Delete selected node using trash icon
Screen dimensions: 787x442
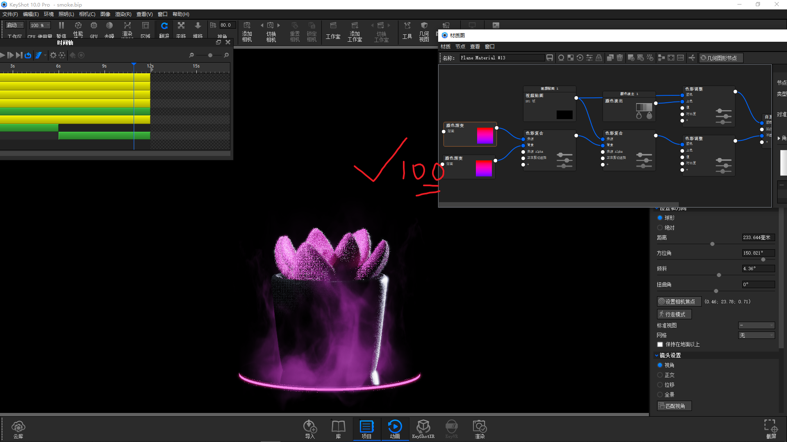[619, 58]
